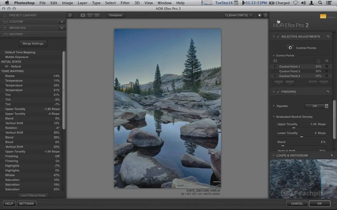The width and height of the screenshot is (337, 210).
Task: Click OK to apply
Action: click(319, 203)
